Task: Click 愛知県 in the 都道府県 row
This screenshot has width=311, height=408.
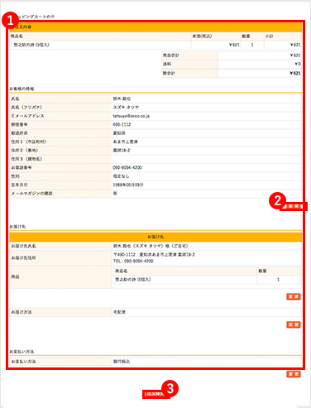Action: pyautogui.click(x=119, y=133)
